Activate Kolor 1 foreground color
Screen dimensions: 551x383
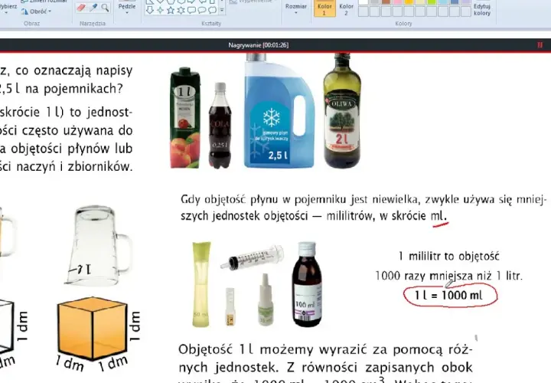pyautogui.click(x=324, y=8)
